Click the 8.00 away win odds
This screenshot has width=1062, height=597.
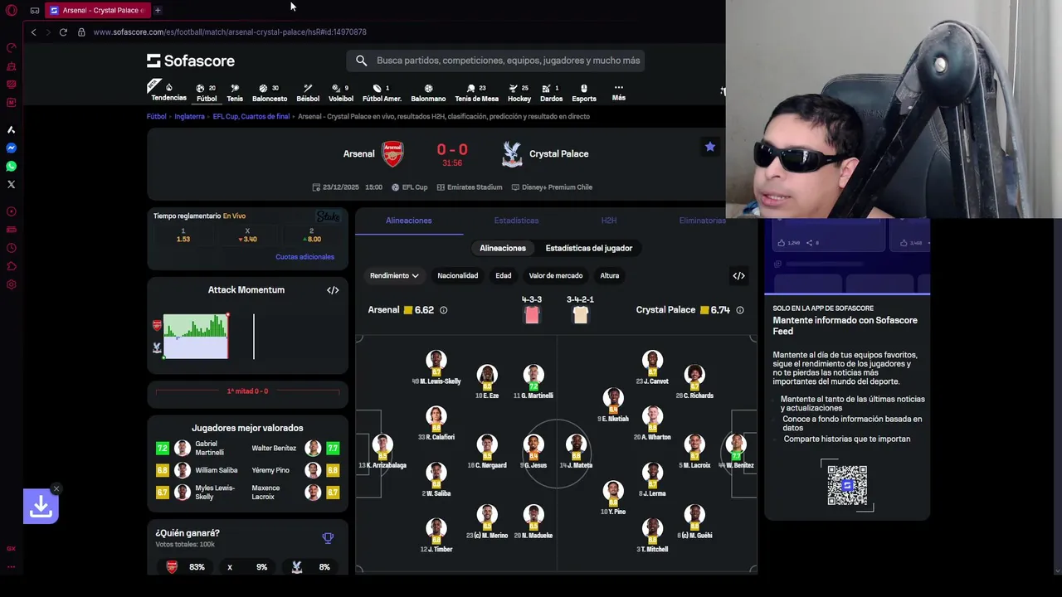click(312, 235)
